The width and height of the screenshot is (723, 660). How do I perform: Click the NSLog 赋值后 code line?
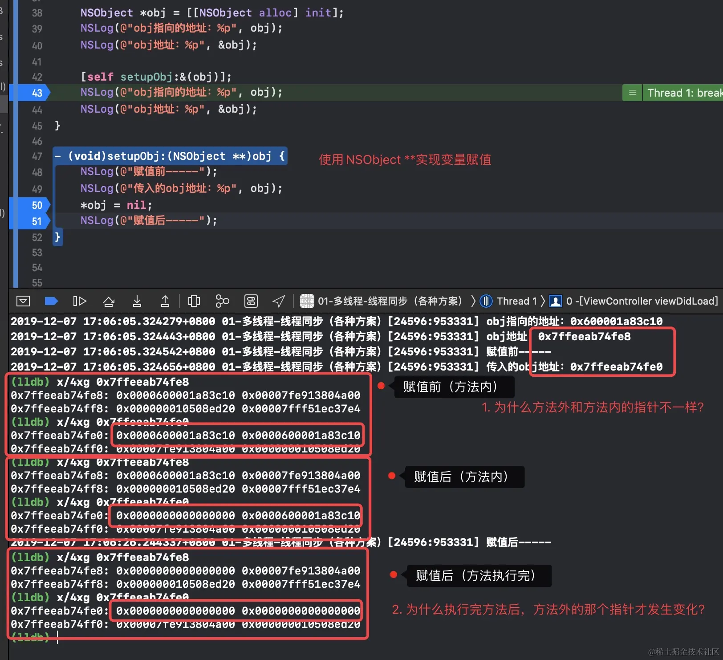(x=149, y=220)
